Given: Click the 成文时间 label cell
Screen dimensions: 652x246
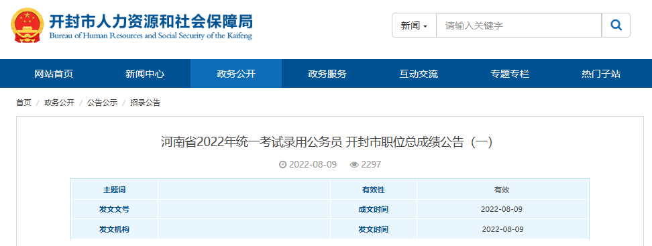Looking at the screenshot, I should coord(374,209).
